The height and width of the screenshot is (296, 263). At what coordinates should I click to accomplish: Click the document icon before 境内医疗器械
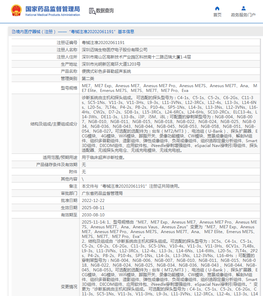point(14,32)
